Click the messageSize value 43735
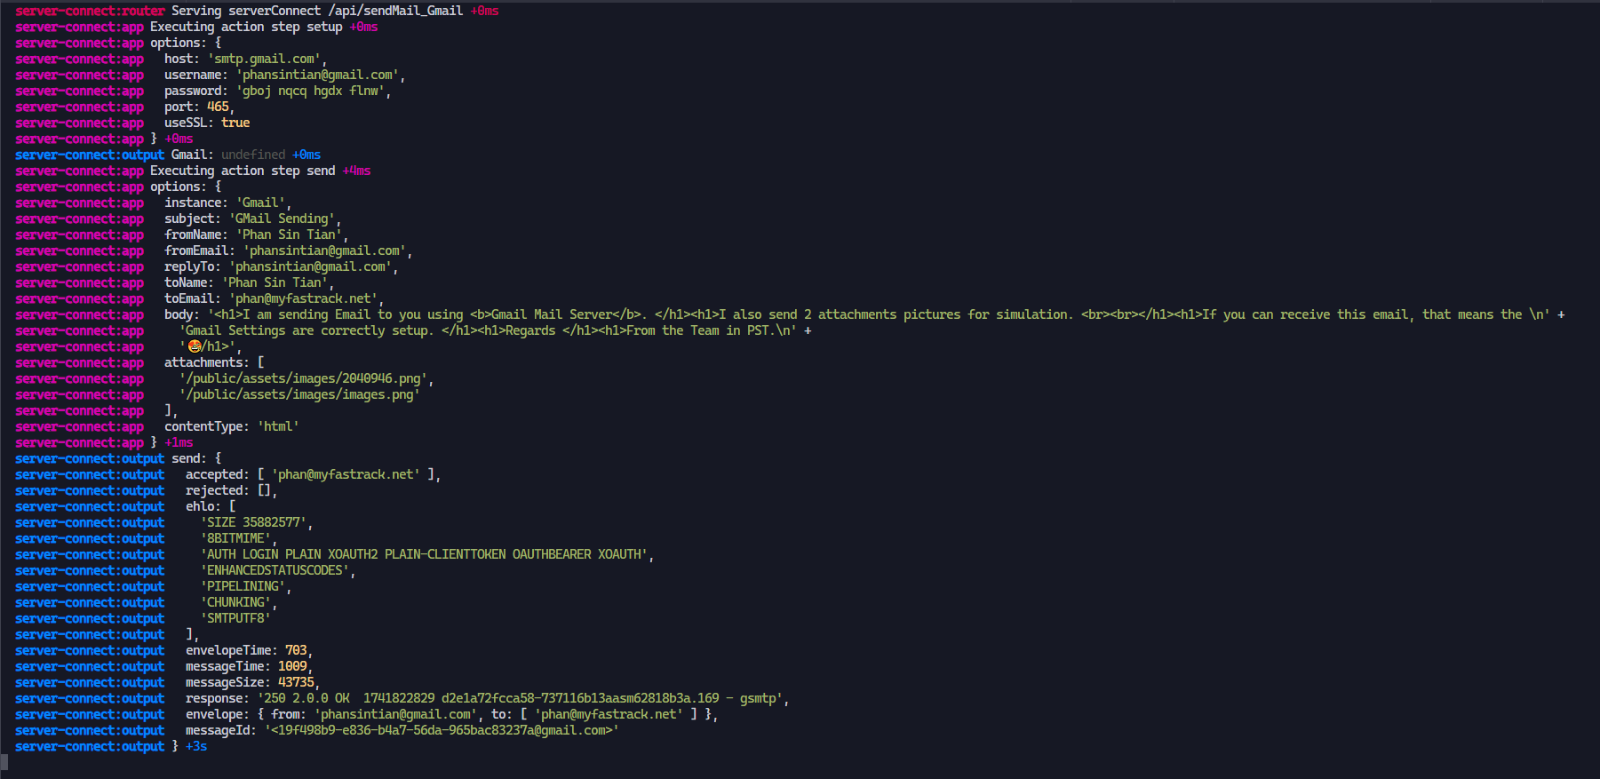The height and width of the screenshot is (779, 1600). [296, 682]
